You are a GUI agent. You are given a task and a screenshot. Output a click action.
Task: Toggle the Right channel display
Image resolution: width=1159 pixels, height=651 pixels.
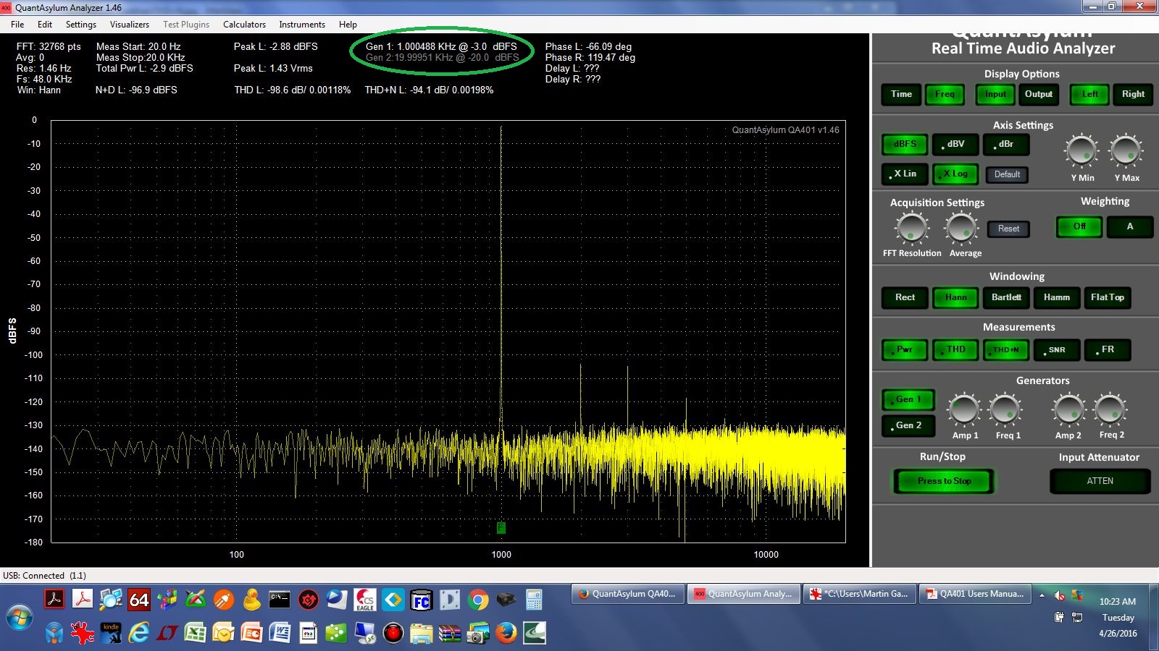(1133, 94)
